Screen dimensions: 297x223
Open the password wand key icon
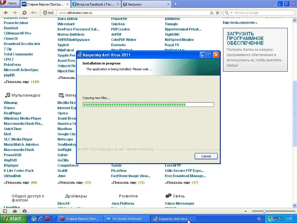point(34,13)
